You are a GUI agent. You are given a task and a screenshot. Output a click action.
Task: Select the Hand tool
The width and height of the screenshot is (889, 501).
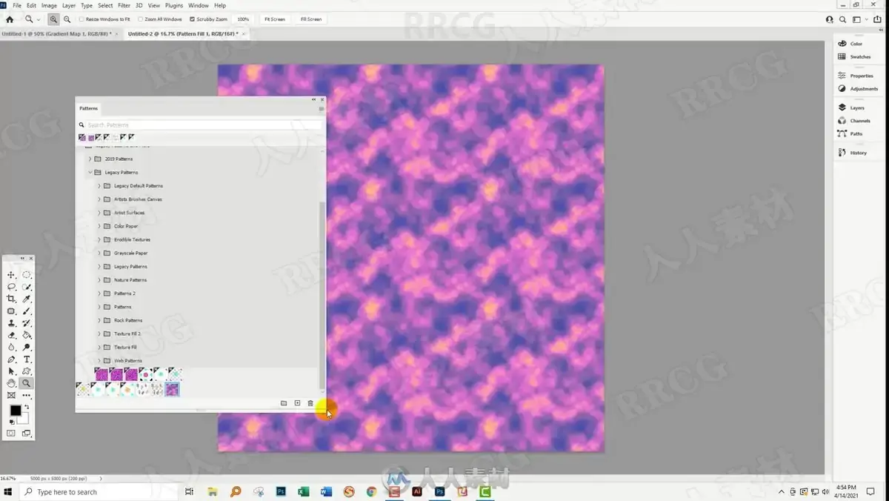pyautogui.click(x=11, y=383)
